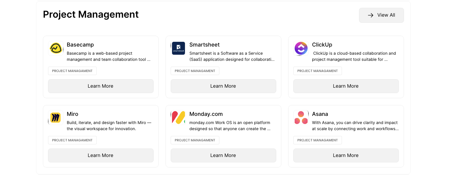Image resolution: width=451 pixels, height=175 pixels.
Task: Click the Monday.com card title
Action: pos(206,114)
